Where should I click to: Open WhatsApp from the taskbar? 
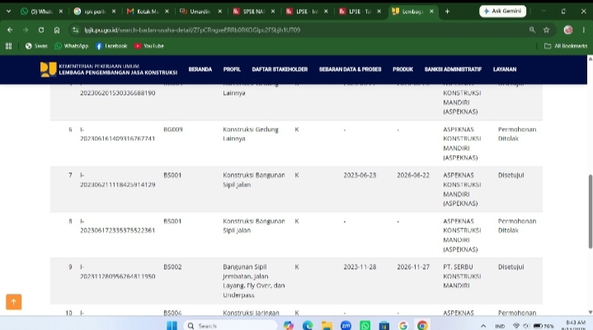point(365,325)
